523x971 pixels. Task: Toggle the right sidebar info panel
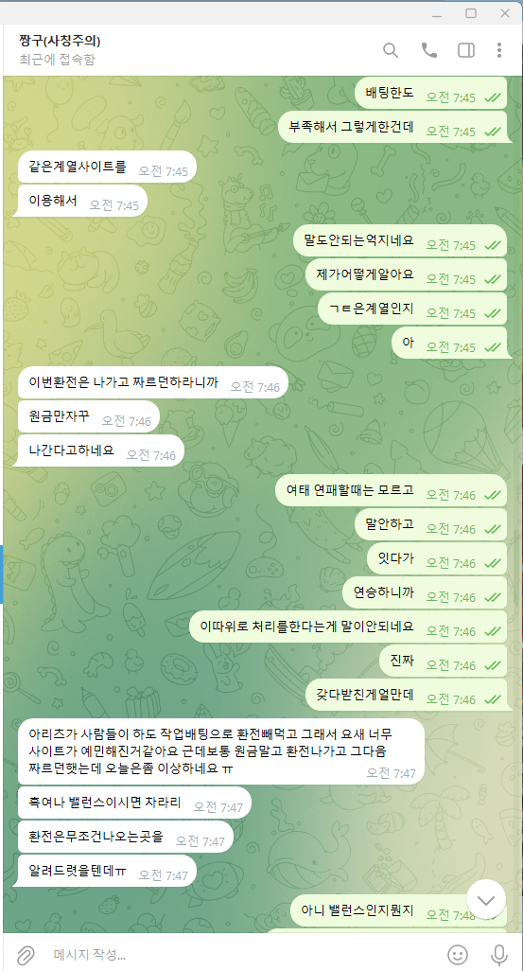(x=466, y=50)
